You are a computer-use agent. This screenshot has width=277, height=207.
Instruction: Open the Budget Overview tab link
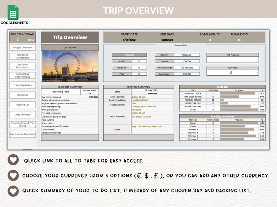point(22,48)
